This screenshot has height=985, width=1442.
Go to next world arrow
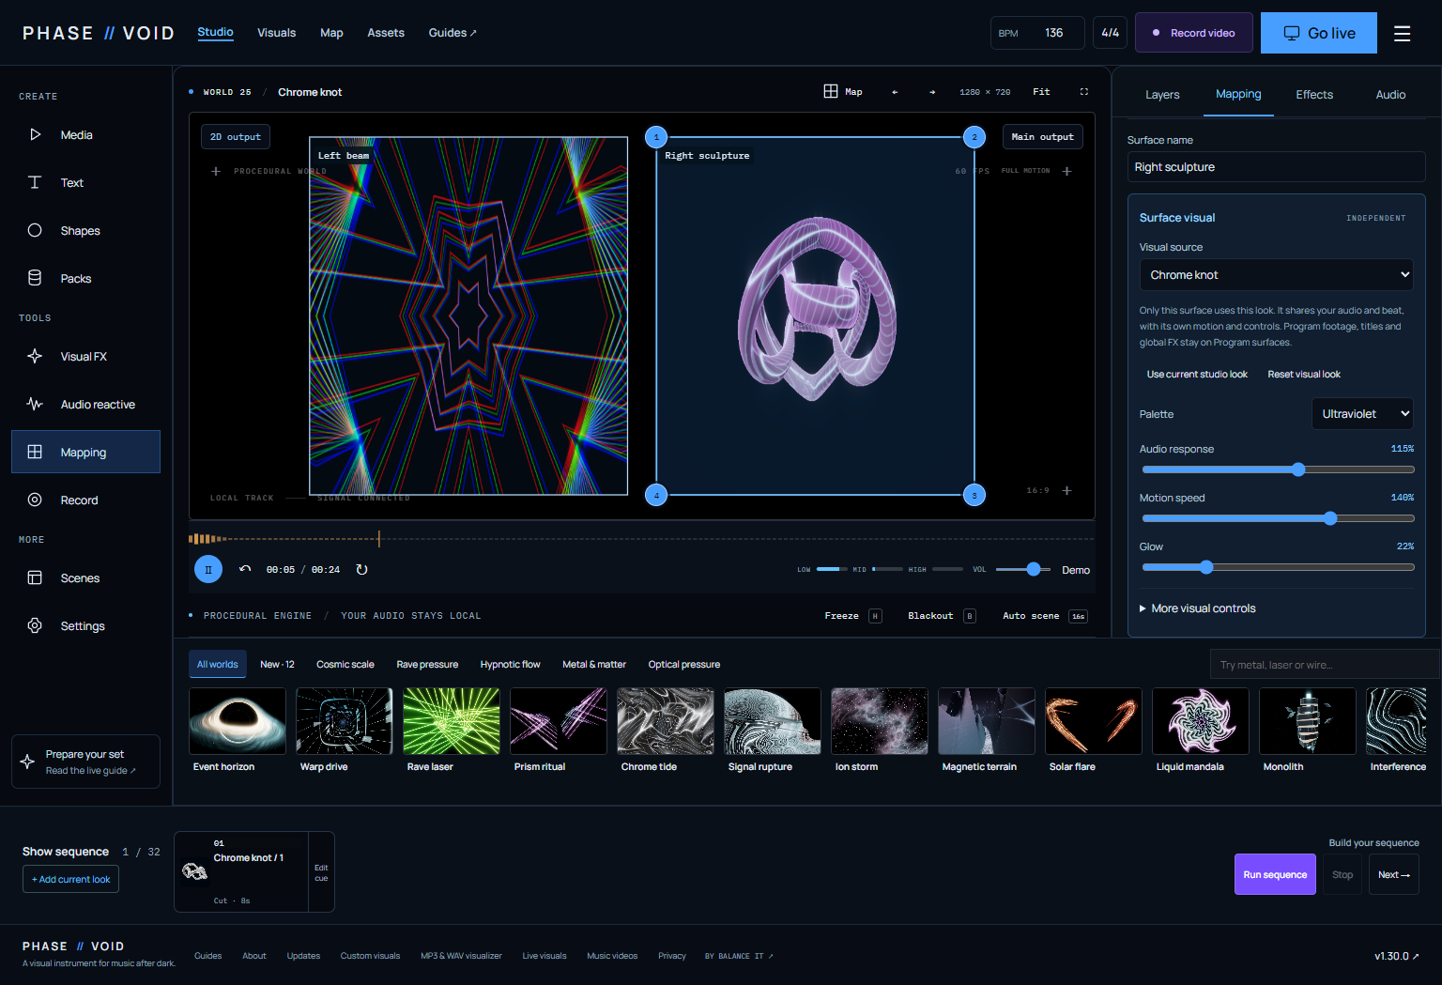932,92
